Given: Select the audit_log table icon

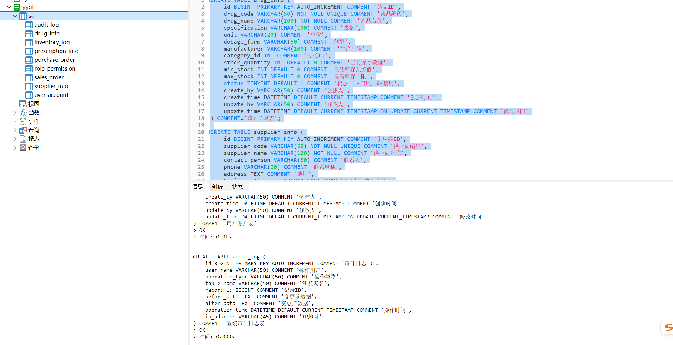Looking at the screenshot, I should point(29,25).
